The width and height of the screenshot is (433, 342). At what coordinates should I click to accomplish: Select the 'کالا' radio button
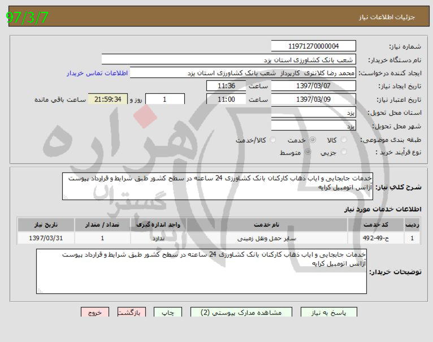click(344, 140)
